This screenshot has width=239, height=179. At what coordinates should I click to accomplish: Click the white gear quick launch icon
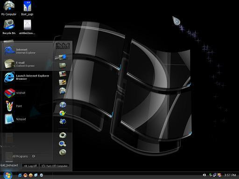tap(42, 175)
